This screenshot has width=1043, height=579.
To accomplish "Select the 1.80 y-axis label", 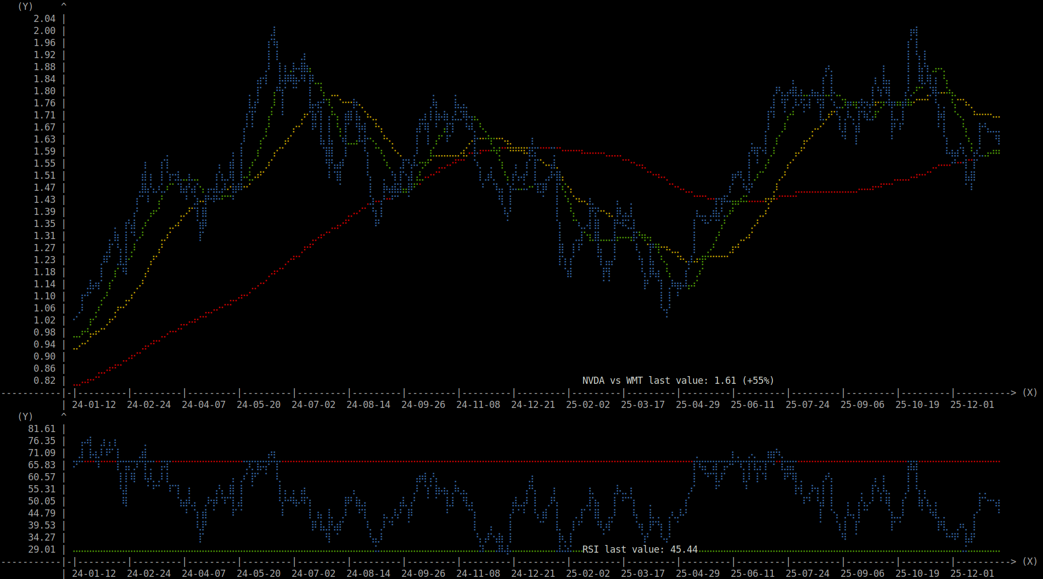I will (44, 91).
